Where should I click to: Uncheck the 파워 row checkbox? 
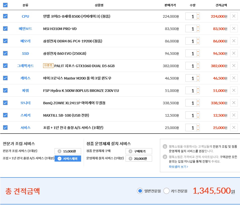(x=5, y=90)
